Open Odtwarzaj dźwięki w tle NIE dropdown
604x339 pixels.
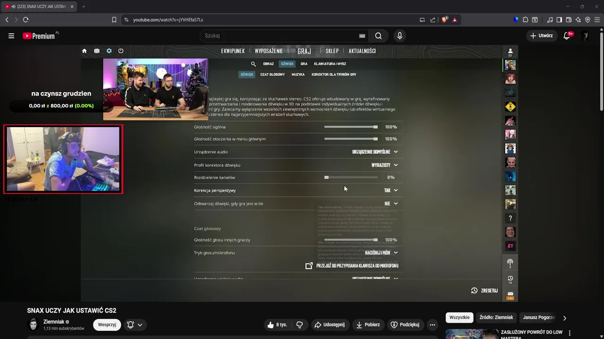pyautogui.click(x=391, y=203)
